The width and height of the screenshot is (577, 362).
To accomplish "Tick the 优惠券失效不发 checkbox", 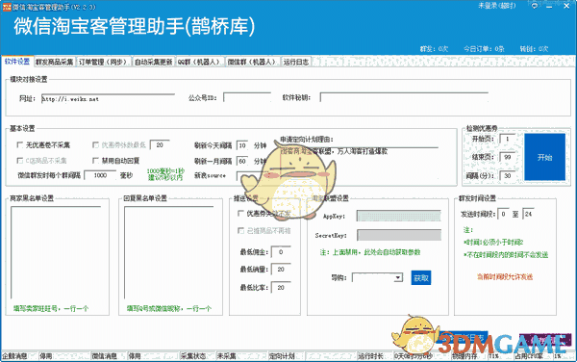I will [240, 213].
